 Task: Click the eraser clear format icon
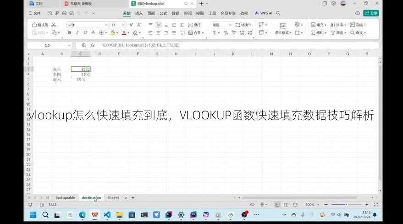[x=135, y=33]
